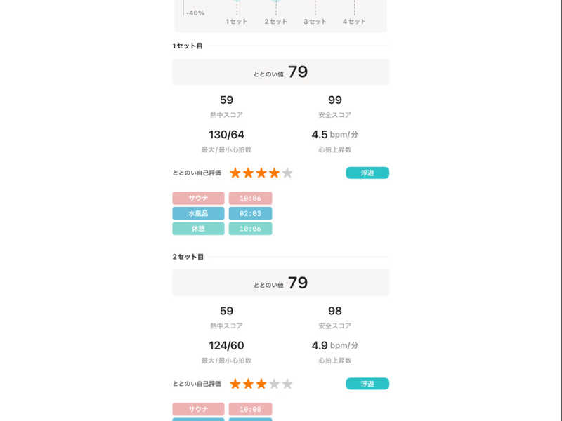
Task: Choose the 休憩 tag in 1セット目
Action: (198, 229)
